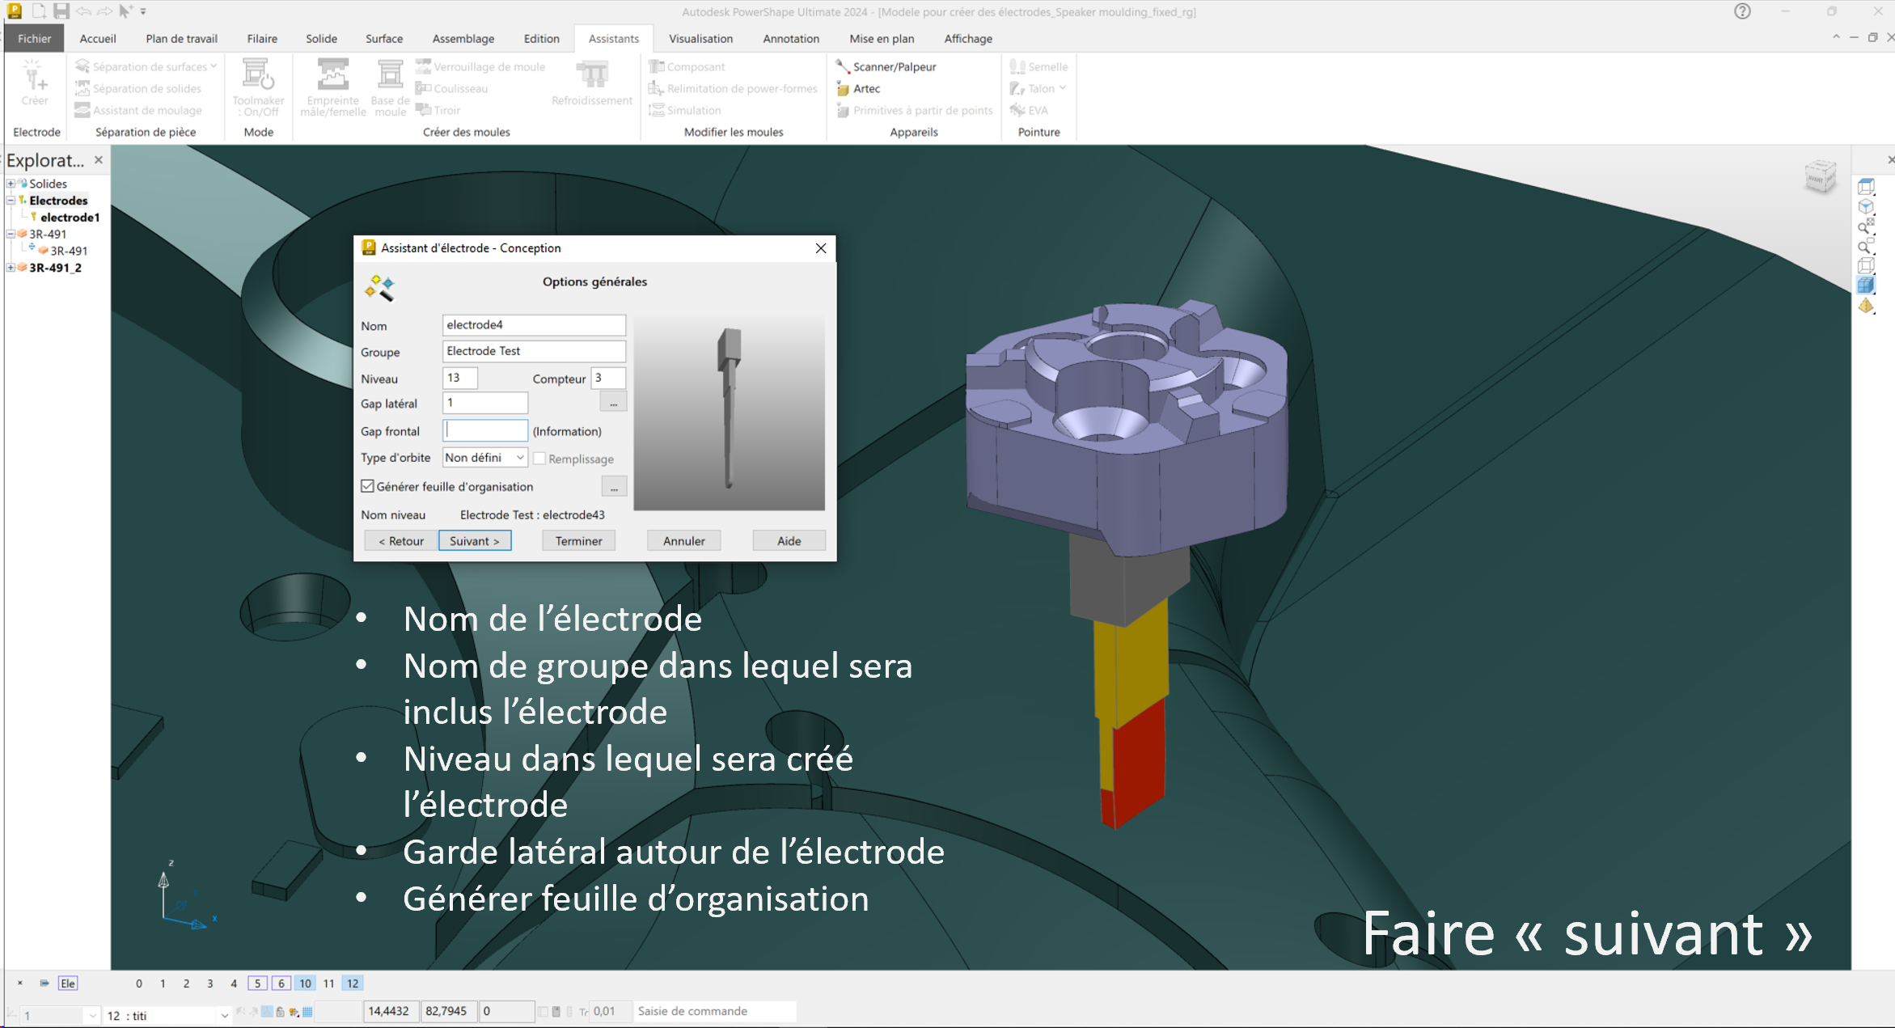Open the workplane '1' dropdown in status bar
Screen dimensions: 1895x1028
pos(92,1016)
